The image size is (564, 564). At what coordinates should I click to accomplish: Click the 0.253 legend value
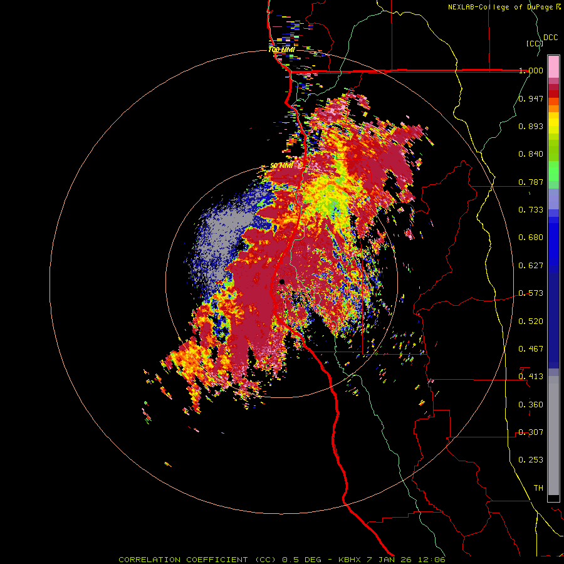(531, 460)
